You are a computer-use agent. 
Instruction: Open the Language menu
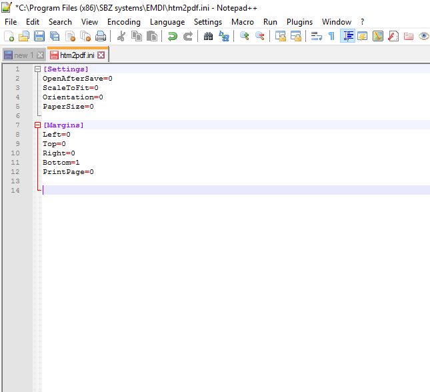[167, 22]
